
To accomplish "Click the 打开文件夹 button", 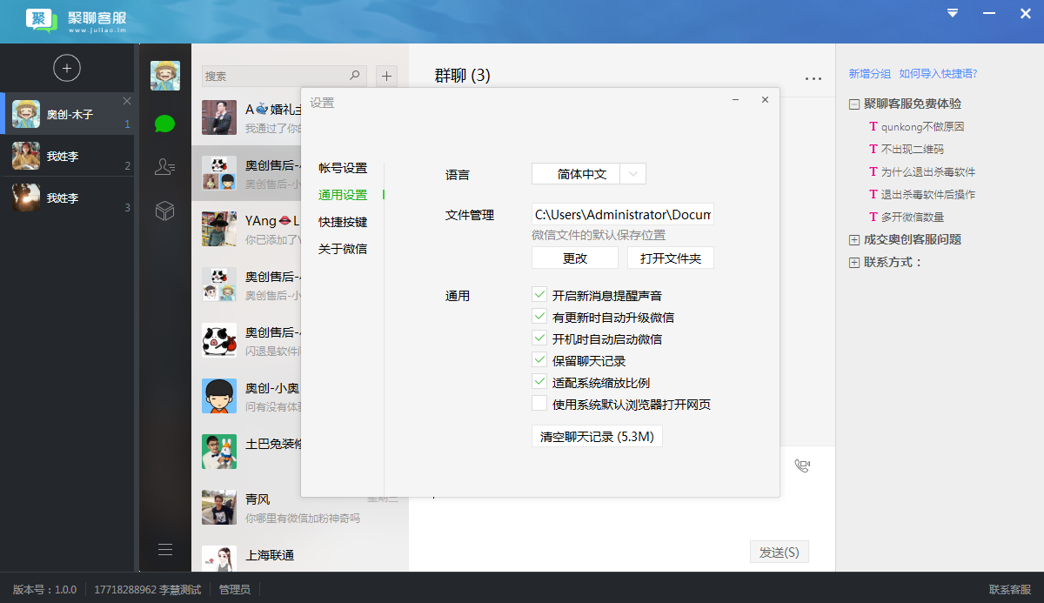I will (x=671, y=258).
